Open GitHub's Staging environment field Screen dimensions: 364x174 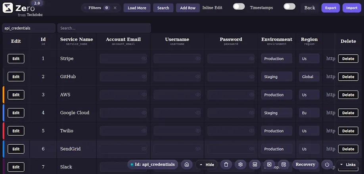(276, 77)
